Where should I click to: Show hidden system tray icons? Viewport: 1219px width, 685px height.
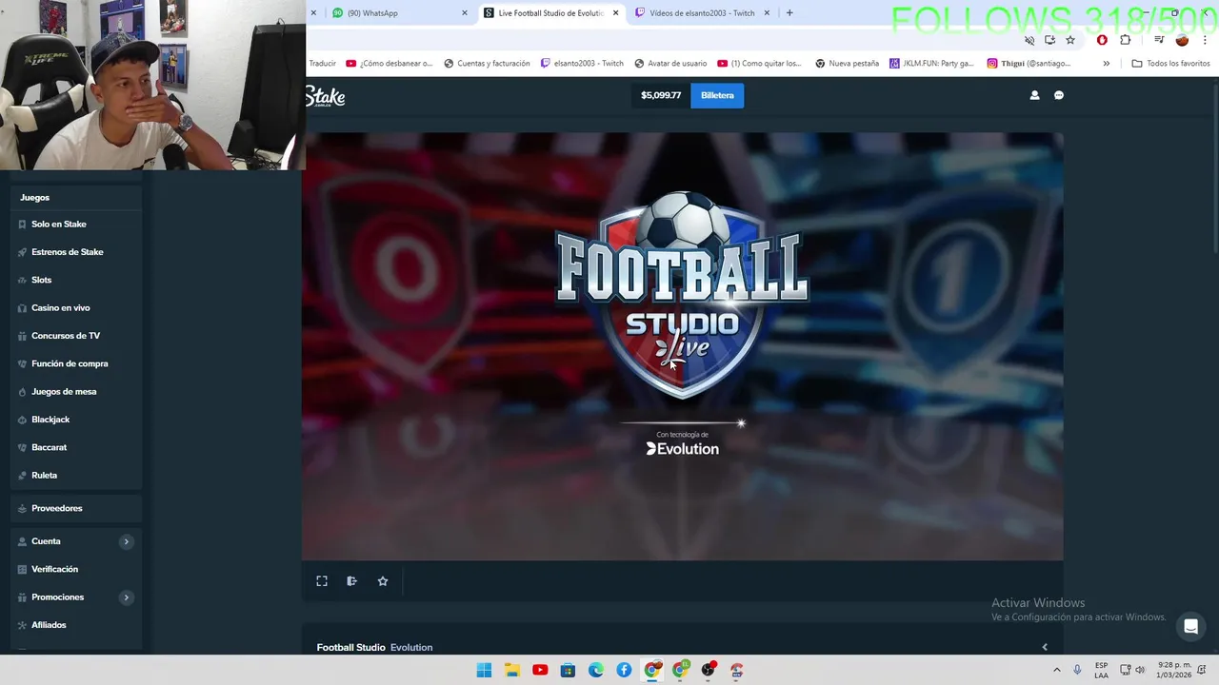click(x=1056, y=670)
